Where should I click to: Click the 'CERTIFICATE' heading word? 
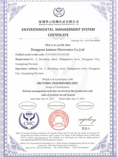pyautogui.click(x=58, y=35)
